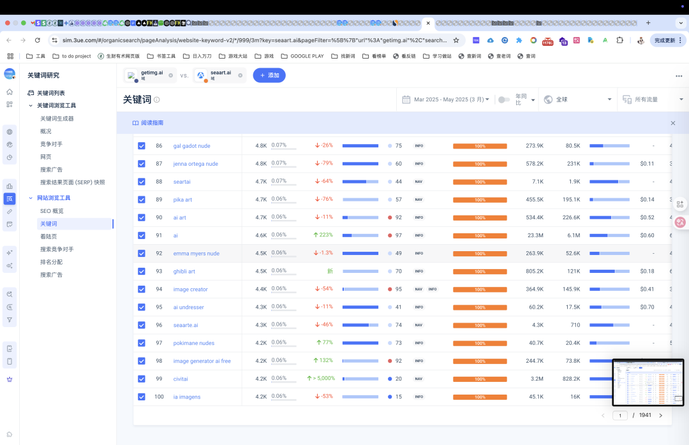Image resolution: width=689 pixels, height=445 pixels.
Task: Uncheck the seartai row checkbox
Action: [x=142, y=182]
